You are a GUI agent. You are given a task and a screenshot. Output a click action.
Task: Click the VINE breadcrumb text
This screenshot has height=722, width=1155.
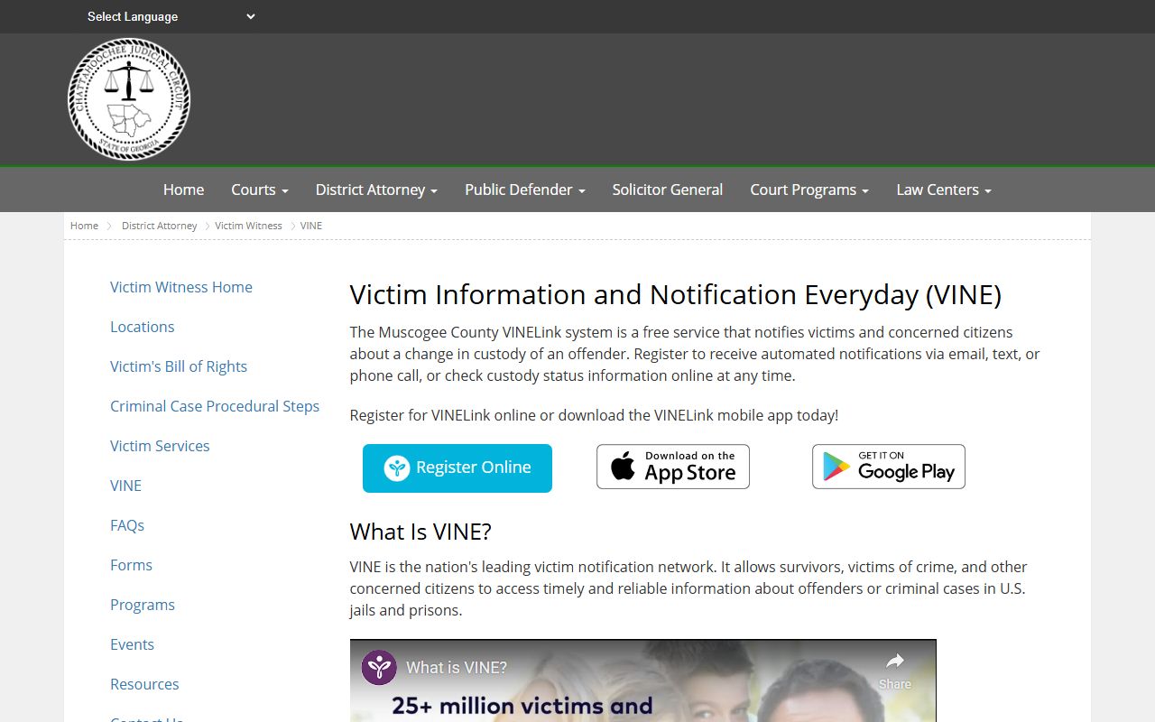coord(311,226)
